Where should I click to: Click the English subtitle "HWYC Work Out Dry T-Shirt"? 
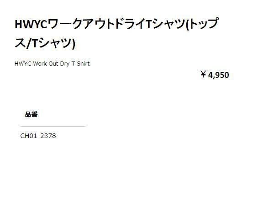[x=52, y=64]
